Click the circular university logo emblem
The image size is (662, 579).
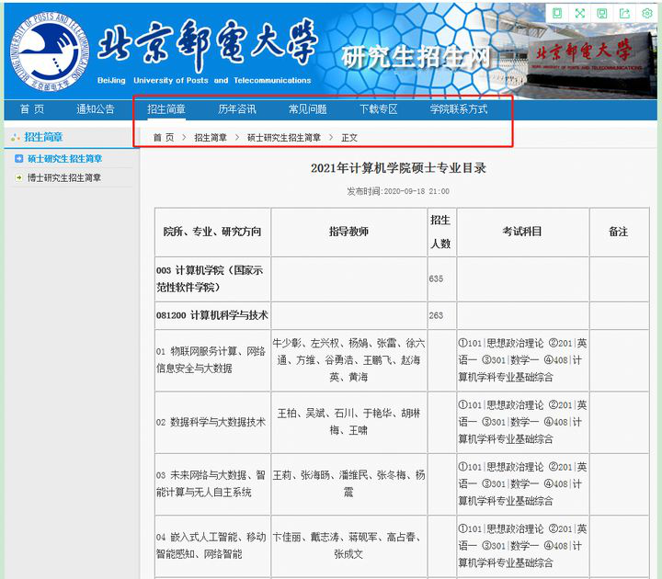click(x=46, y=49)
